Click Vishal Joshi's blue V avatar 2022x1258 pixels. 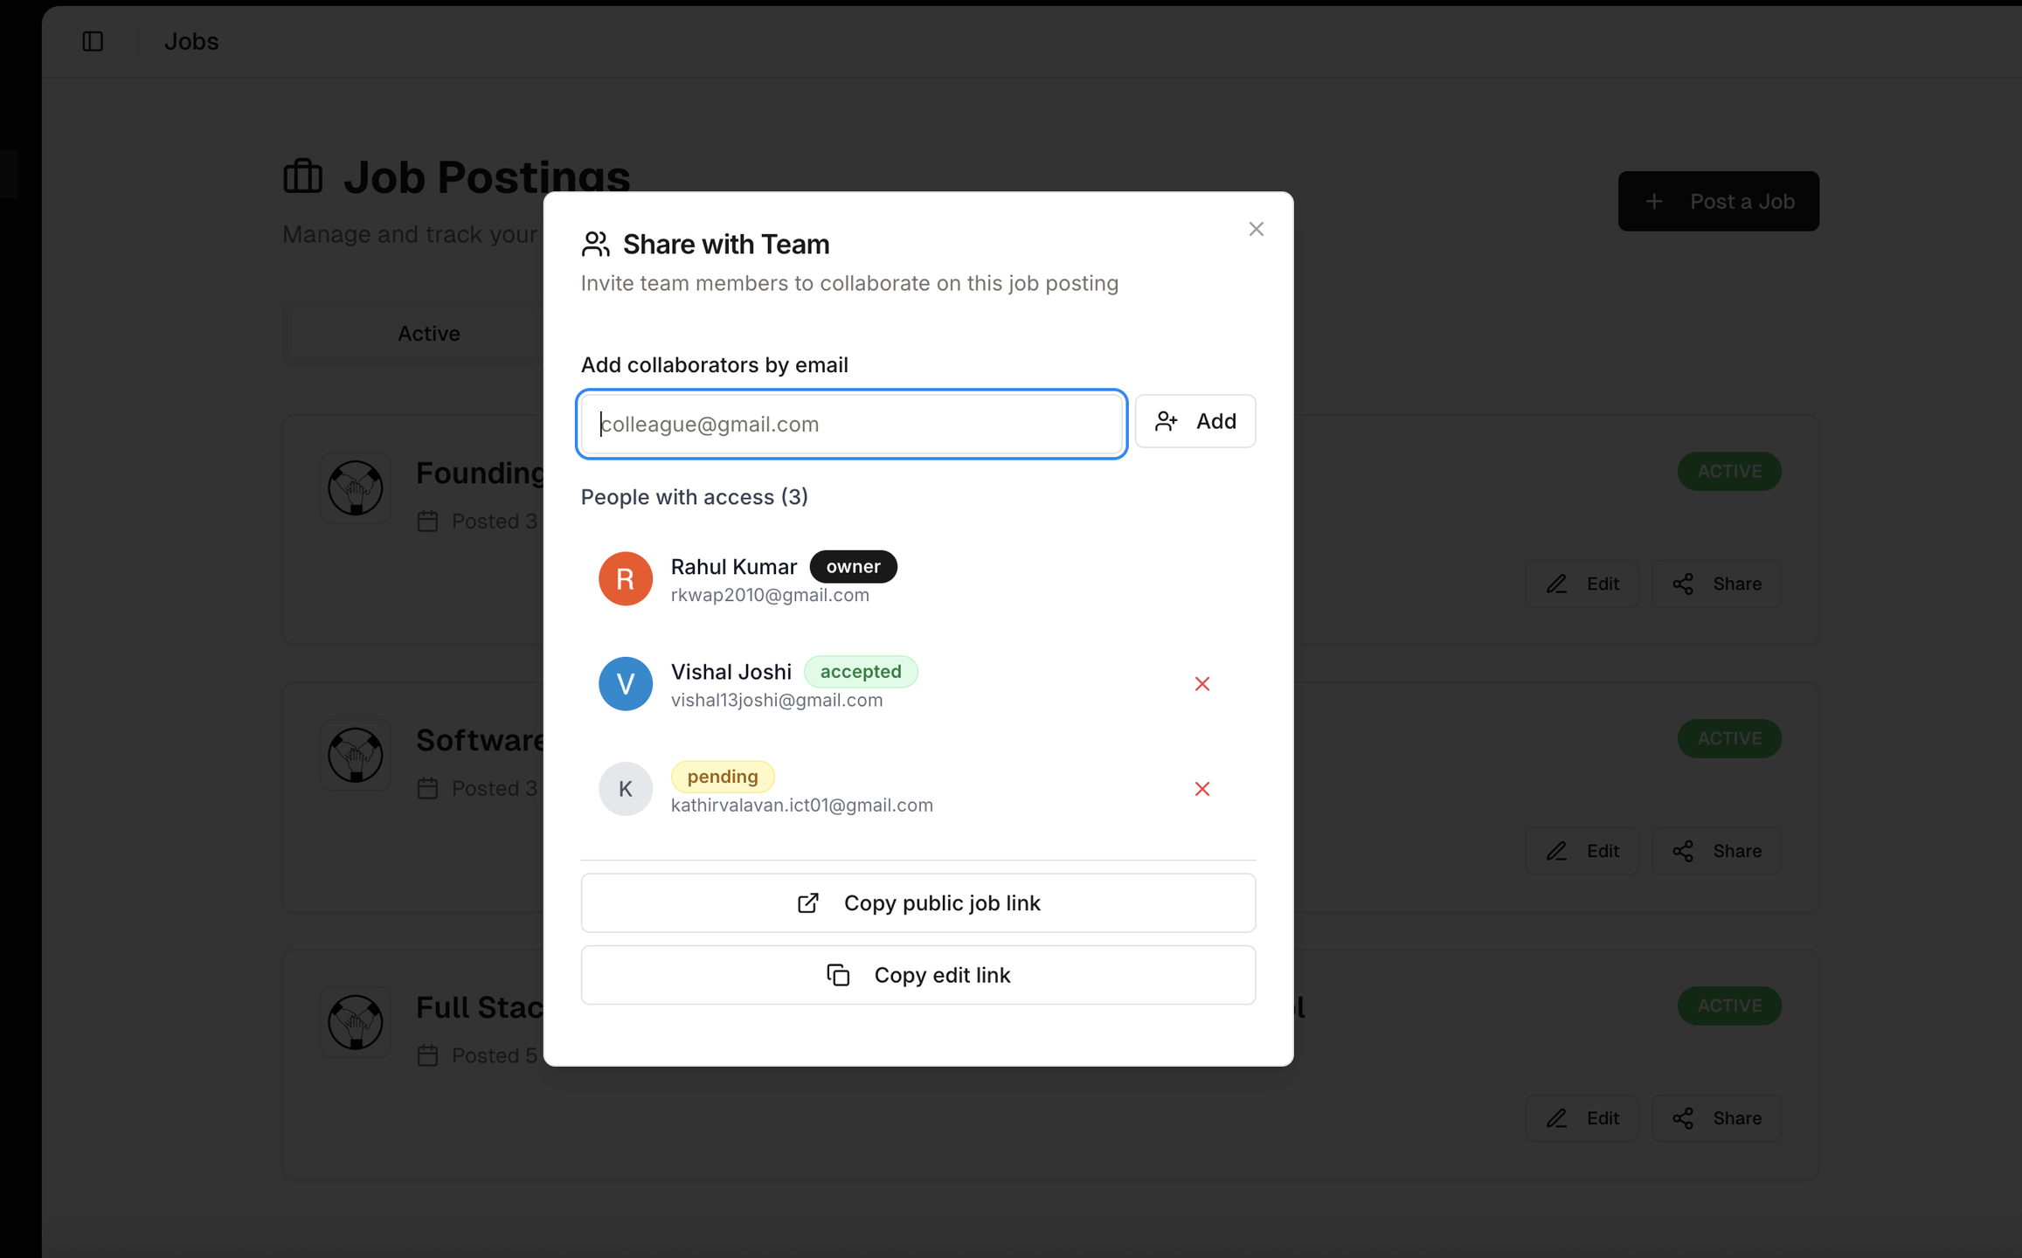click(x=625, y=684)
